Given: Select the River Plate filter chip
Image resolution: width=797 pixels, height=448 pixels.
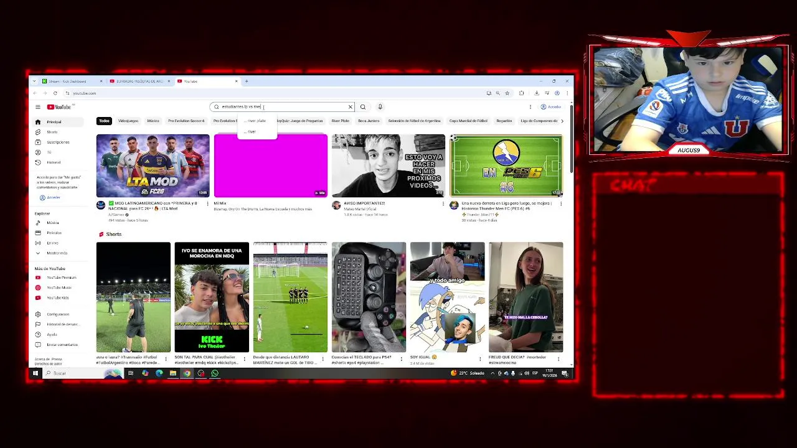Looking at the screenshot, I should click(x=340, y=121).
